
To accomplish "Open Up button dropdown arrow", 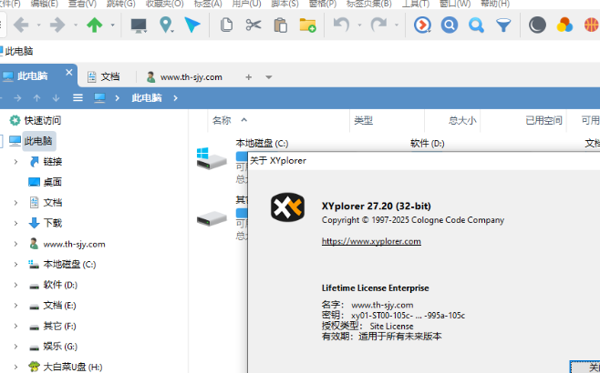I will 112,25.
